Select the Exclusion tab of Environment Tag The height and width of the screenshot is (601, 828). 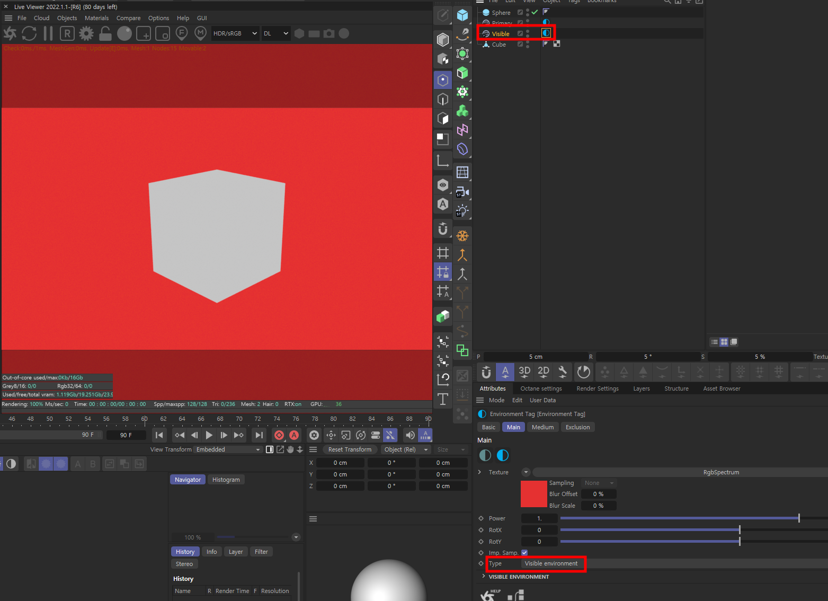[x=577, y=427]
